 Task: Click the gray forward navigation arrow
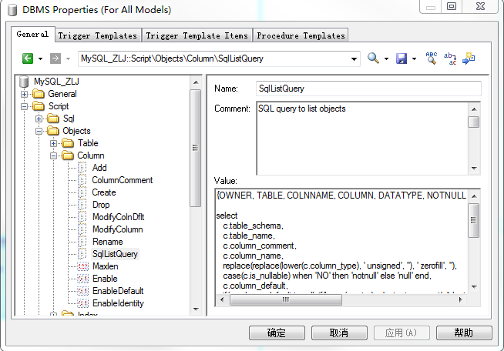55,58
